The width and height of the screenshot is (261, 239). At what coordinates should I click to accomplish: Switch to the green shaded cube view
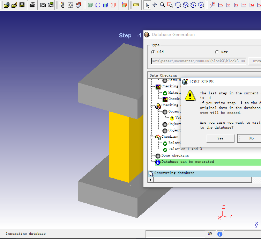(x=90, y=5)
